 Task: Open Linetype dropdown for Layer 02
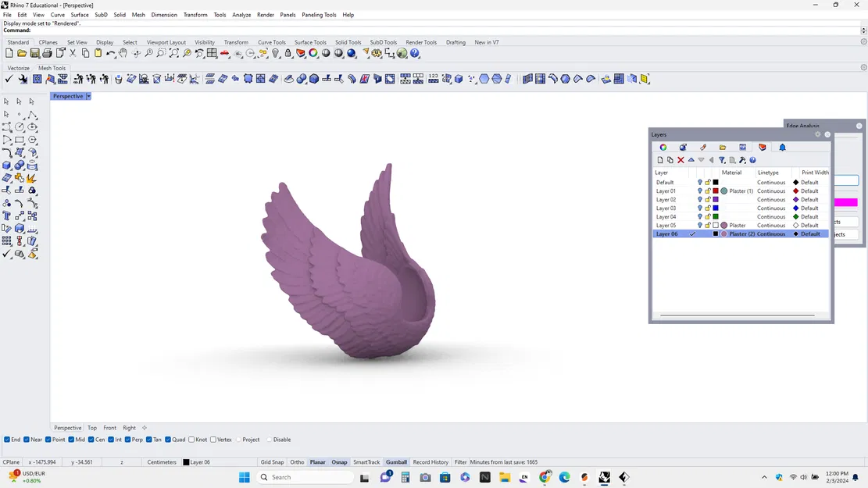[x=771, y=200]
